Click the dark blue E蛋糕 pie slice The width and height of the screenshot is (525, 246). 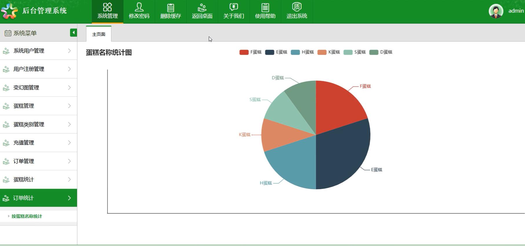343,156
